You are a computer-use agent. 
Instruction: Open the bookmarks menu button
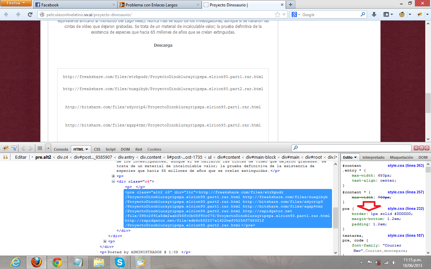pos(387,14)
